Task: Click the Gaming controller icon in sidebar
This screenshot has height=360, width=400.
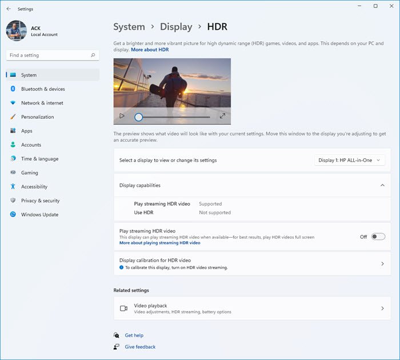Action: click(13, 173)
